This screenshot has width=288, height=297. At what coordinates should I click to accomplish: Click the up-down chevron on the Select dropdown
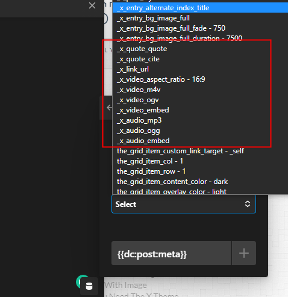pos(248,204)
